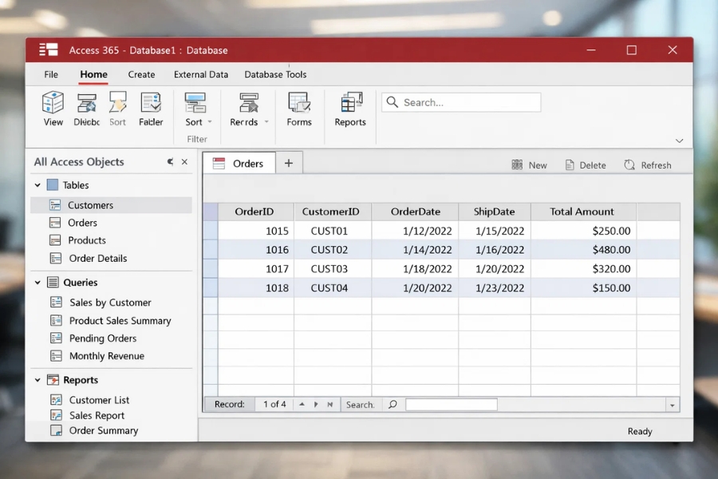Open the Monthly Revenue query
This screenshot has height=479, width=718.
tap(106, 356)
